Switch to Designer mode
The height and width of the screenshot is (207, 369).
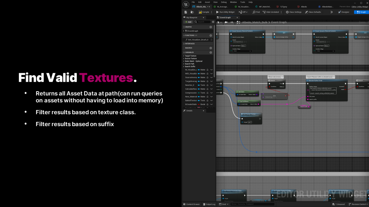click(344, 12)
